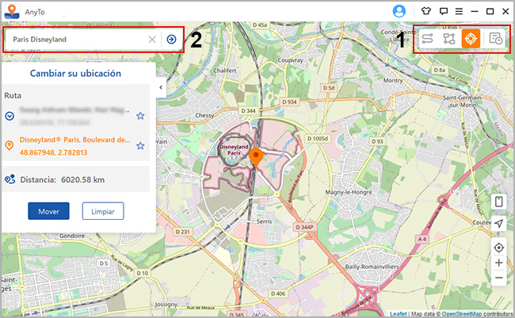
Task: Click the AnyTo app logo
Action: click(x=12, y=12)
